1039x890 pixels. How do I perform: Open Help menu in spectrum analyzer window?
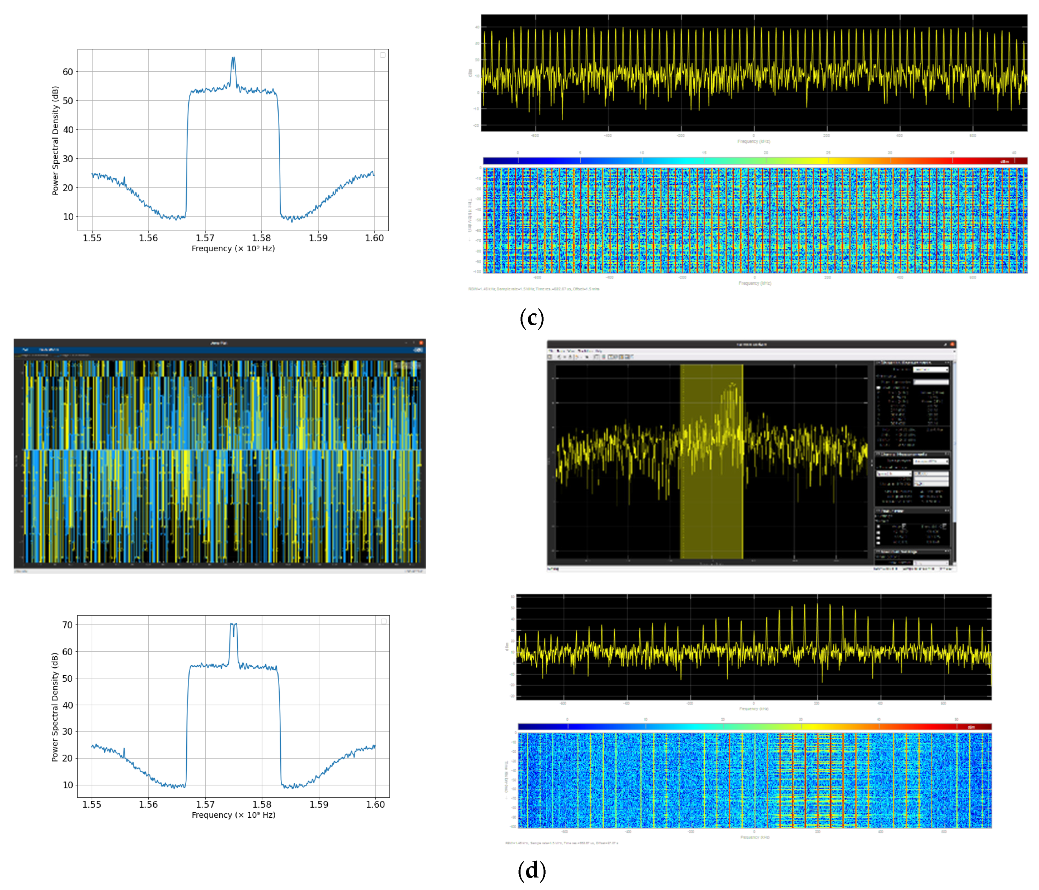(599, 351)
